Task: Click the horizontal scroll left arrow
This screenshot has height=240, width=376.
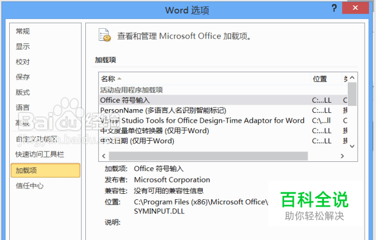Action: pos(104,156)
